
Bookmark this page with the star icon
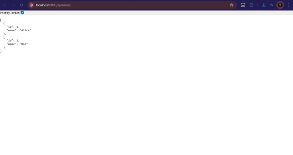click(x=232, y=5)
